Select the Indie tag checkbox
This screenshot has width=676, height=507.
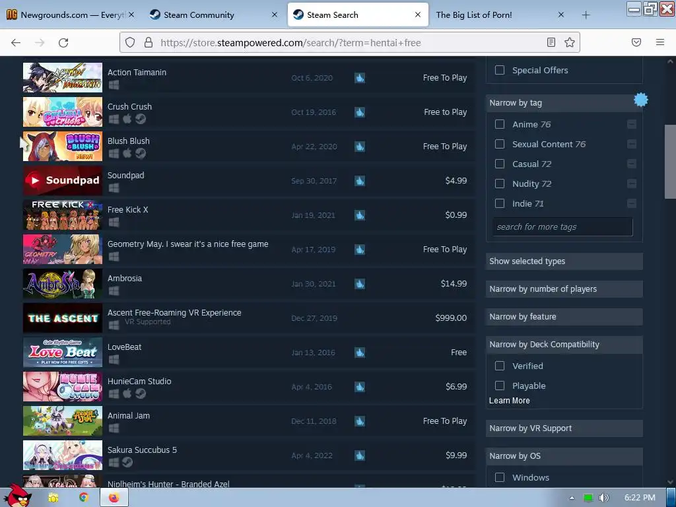click(x=500, y=203)
